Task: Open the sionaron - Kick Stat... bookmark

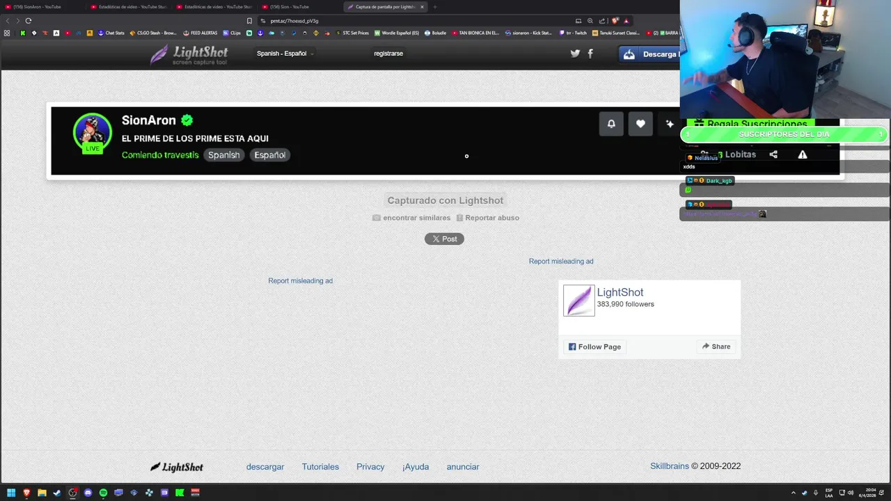Action: click(x=528, y=33)
